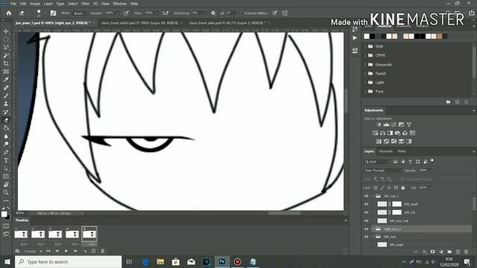The height and width of the screenshot is (268, 477).
Task: Click the foreground color swatch
Action: (x=4, y=214)
